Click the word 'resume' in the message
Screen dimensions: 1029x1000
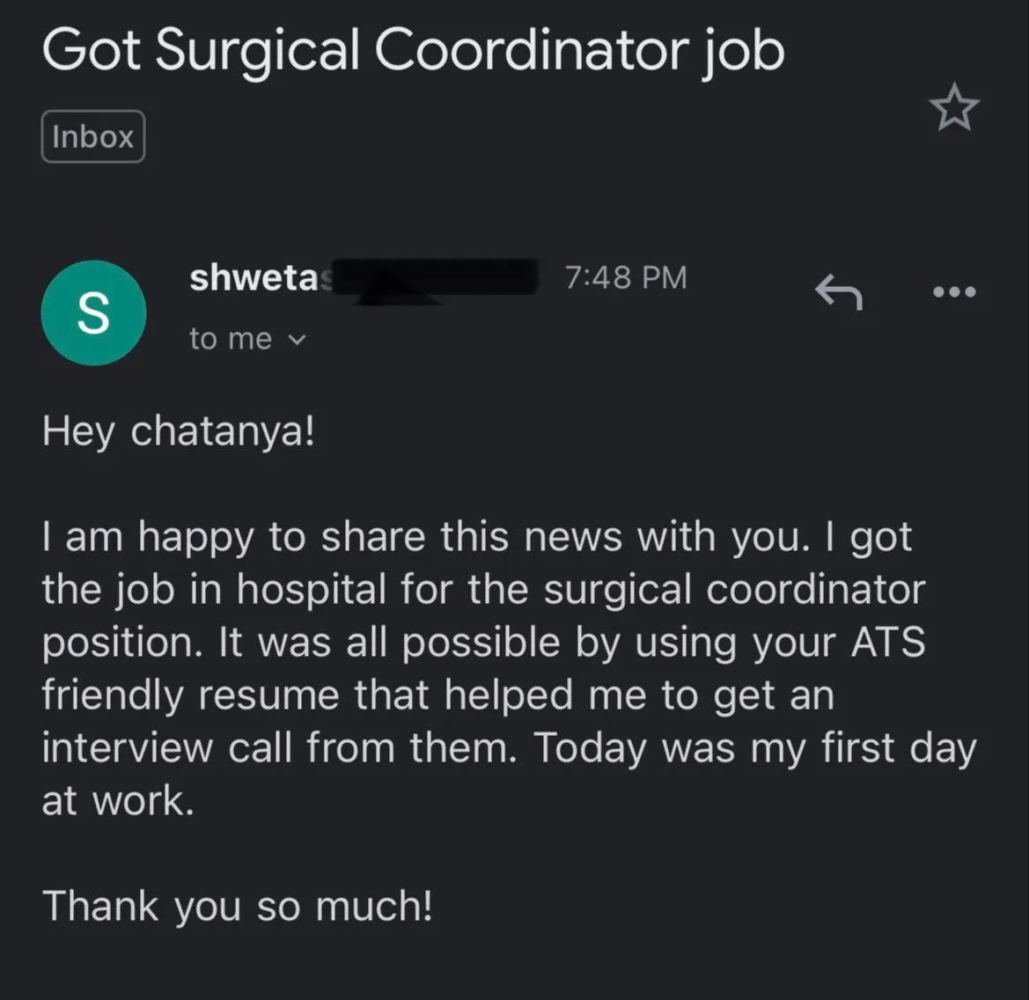click(268, 695)
